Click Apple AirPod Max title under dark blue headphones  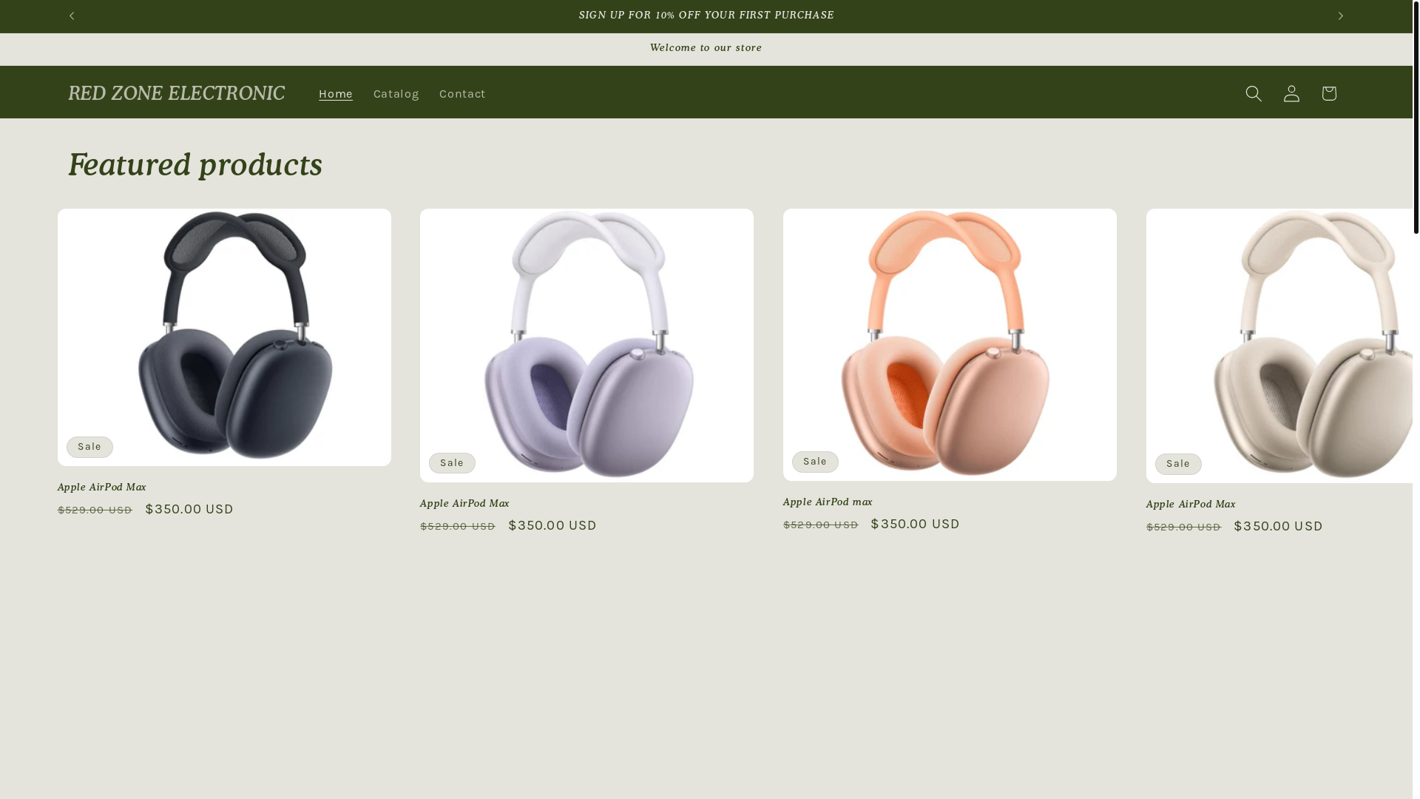tap(102, 487)
